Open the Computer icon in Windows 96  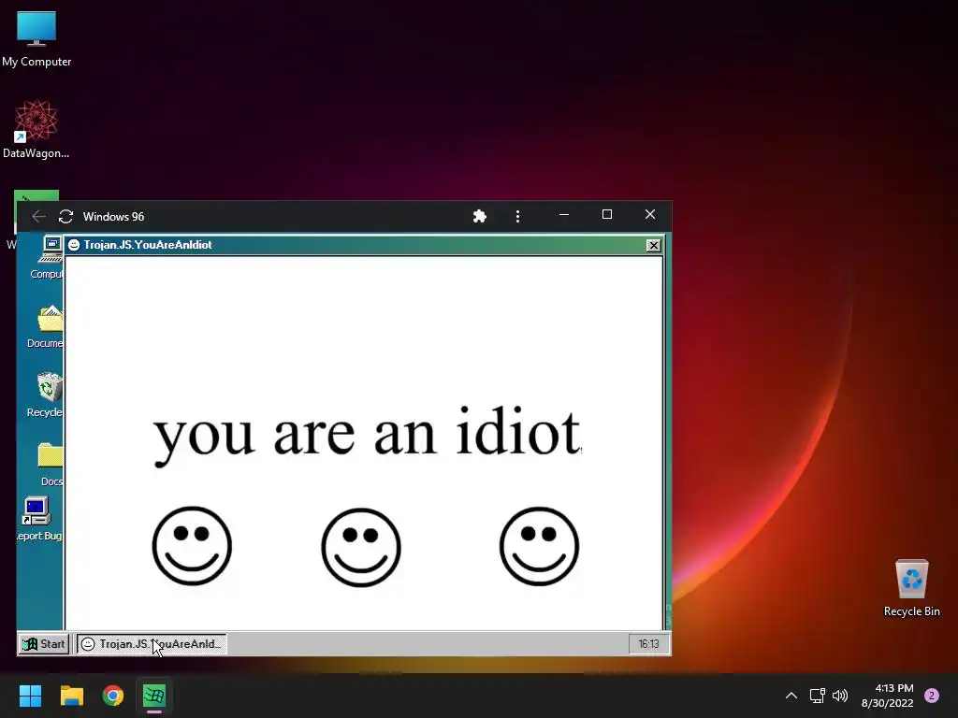(x=48, y=258)
